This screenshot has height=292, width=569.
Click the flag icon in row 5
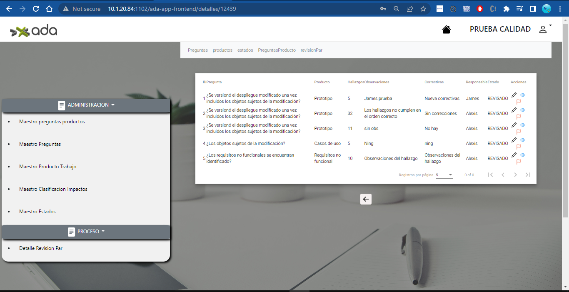click(519, 162)
